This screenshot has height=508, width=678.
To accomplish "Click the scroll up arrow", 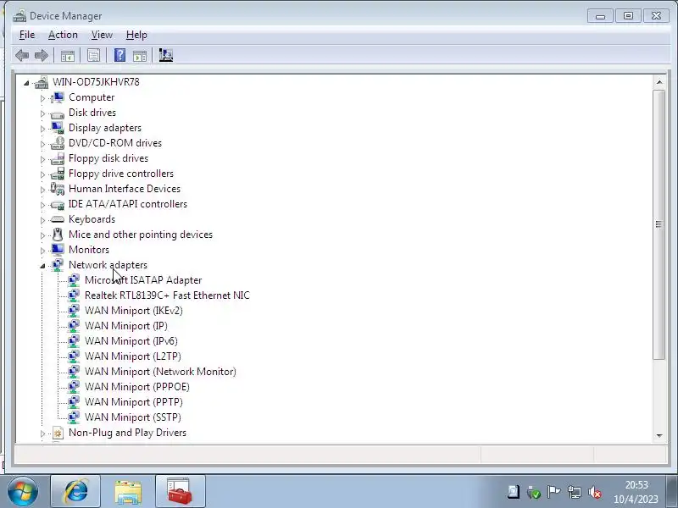I will [659, 81].
